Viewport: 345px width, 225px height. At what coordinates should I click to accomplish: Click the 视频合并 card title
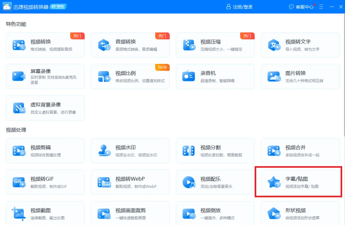click(x=295, y=147)
